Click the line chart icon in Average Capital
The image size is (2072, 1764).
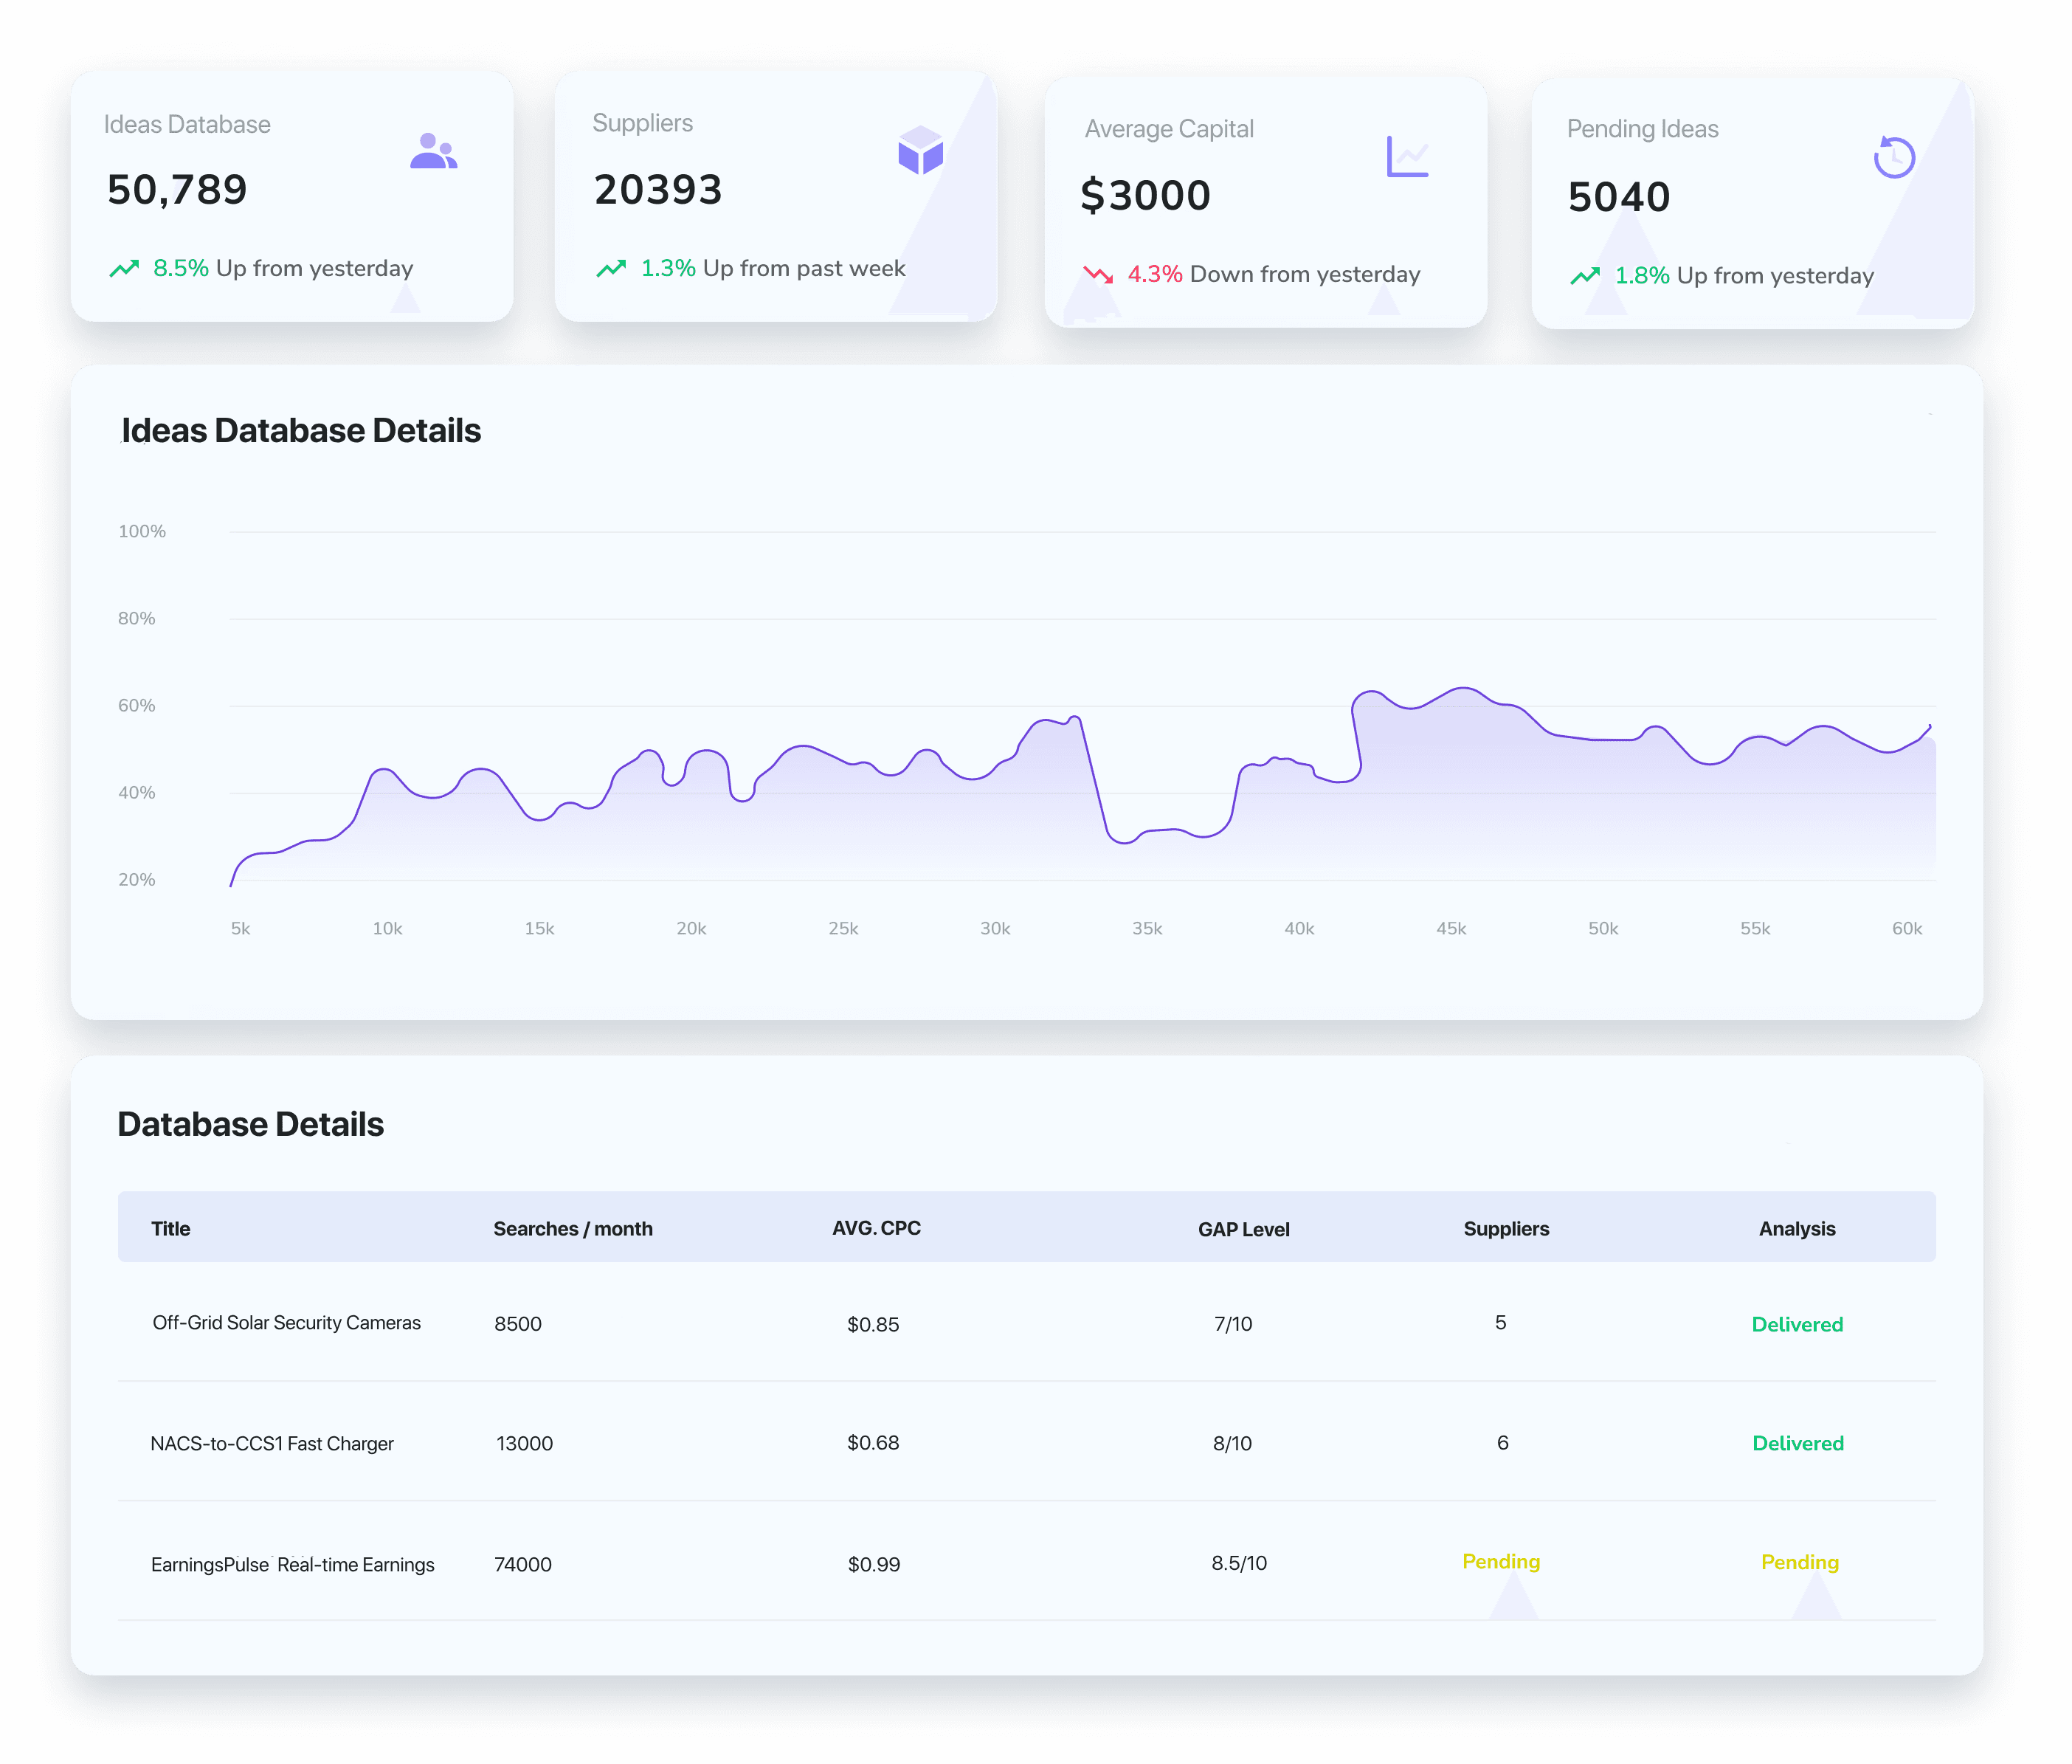point(1407,157)
